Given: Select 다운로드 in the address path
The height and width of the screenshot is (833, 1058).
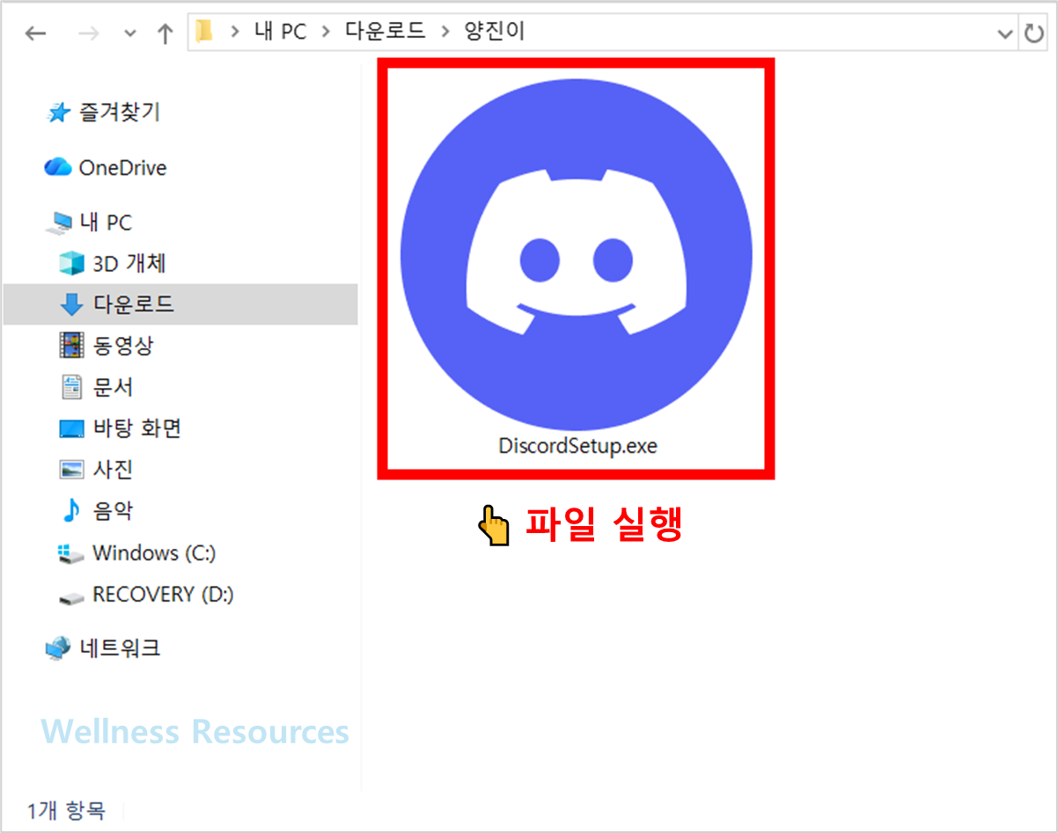Looking at the screenshot, I should coord(384,33).
